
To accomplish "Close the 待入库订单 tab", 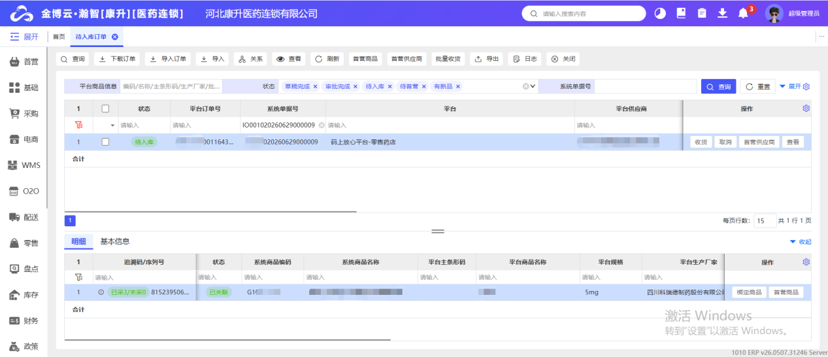I will [x=115, y=37].
